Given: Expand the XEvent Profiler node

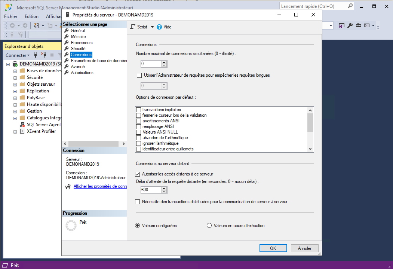Looking at the screenshot, I should [15, 132].
